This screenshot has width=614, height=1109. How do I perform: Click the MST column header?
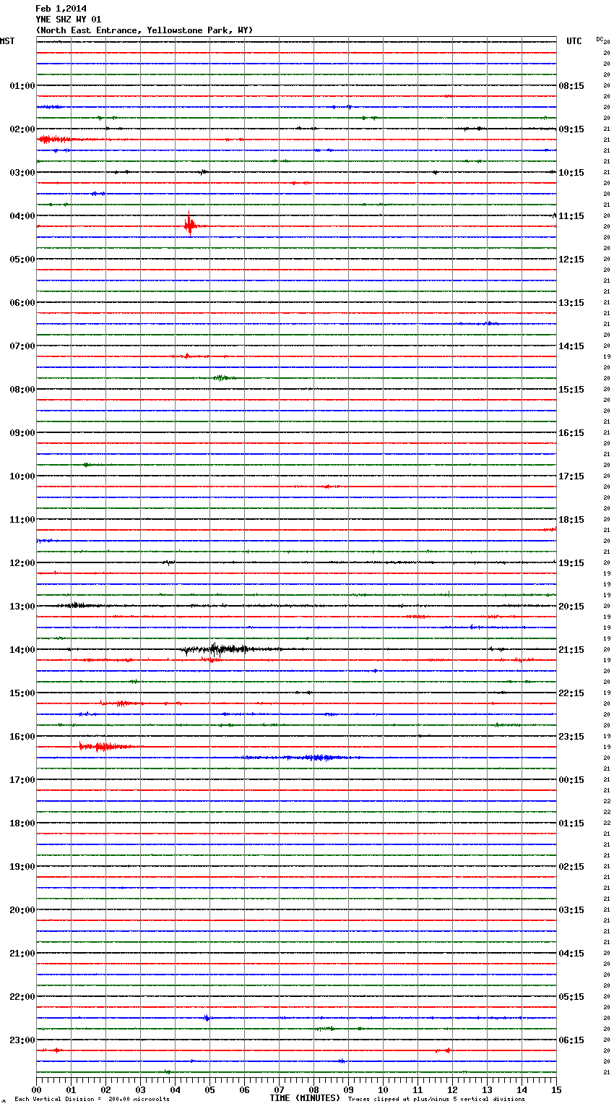(x=7, y=41)
